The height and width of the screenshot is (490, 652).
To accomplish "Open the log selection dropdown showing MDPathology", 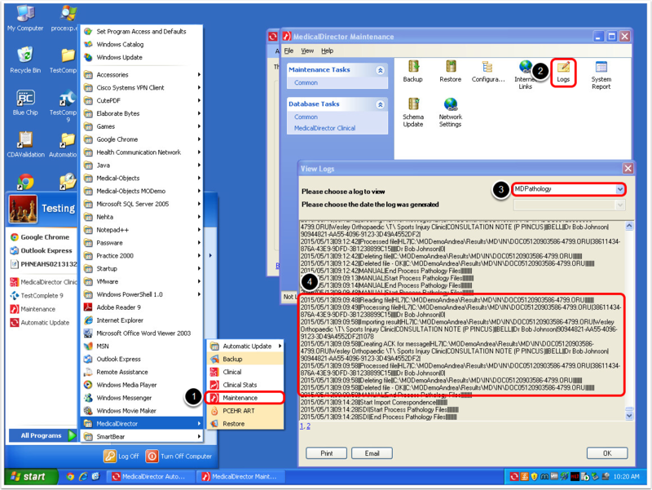I will click(619, 189).
